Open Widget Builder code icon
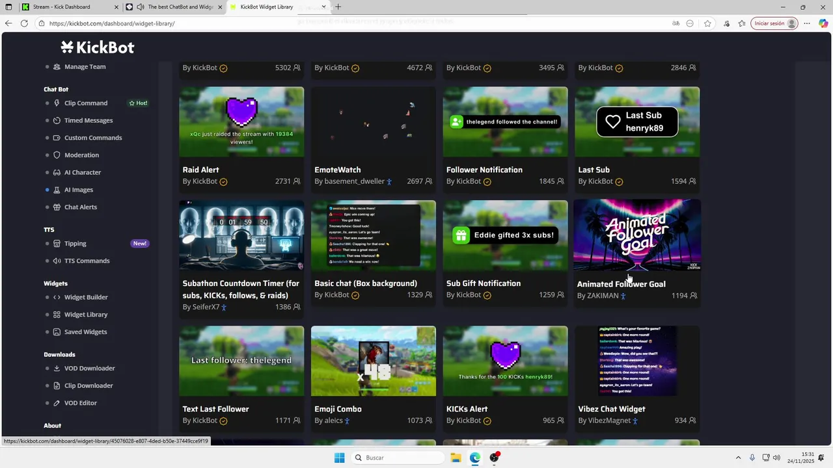This screenshot has width=833, height=468. 57,297
